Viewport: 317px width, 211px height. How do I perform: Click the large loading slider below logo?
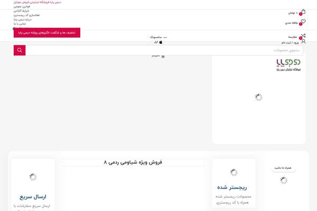tap(258, 97)
